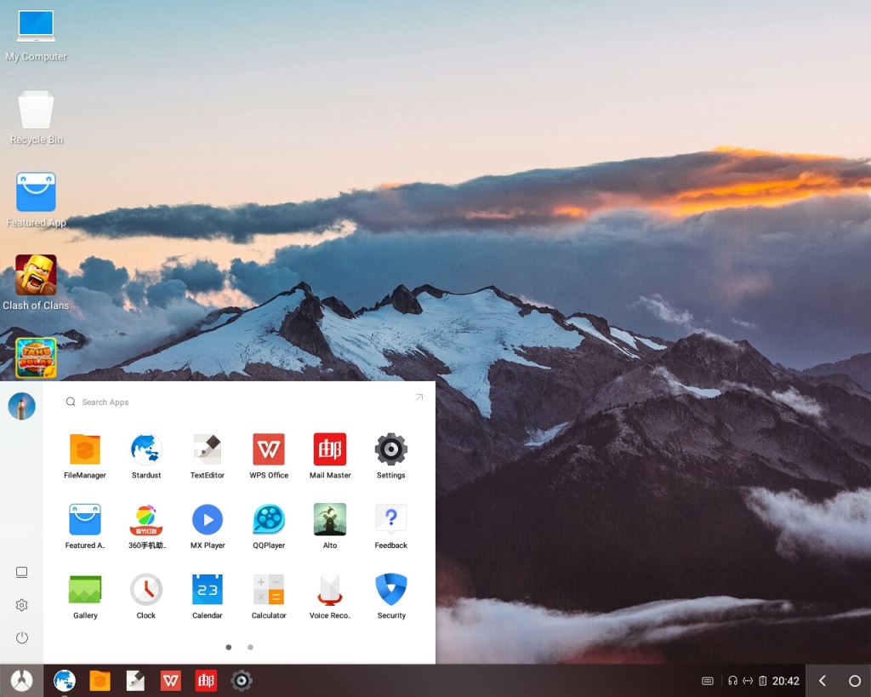871x697 pixels.
Task: Click the start menu button on taskbar
Action: click(21, 680)
